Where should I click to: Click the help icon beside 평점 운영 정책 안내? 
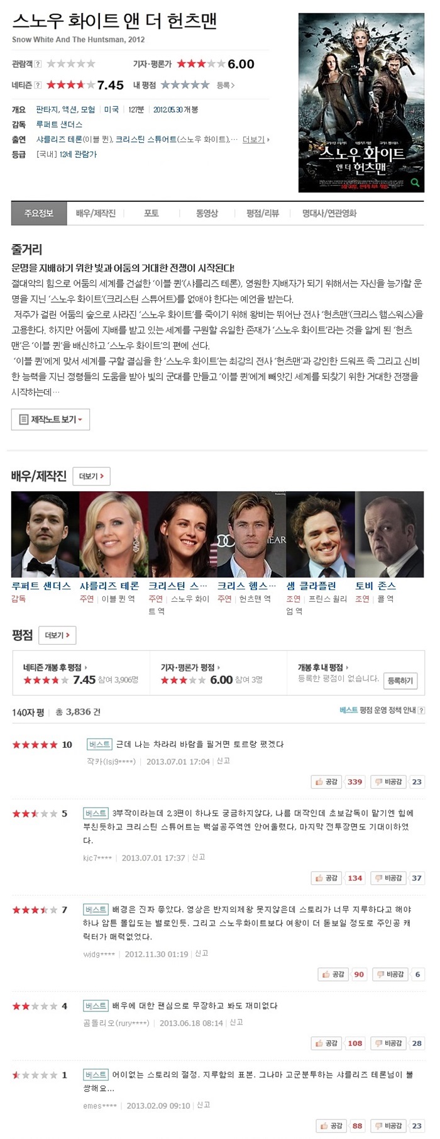[x=421, y=710]
